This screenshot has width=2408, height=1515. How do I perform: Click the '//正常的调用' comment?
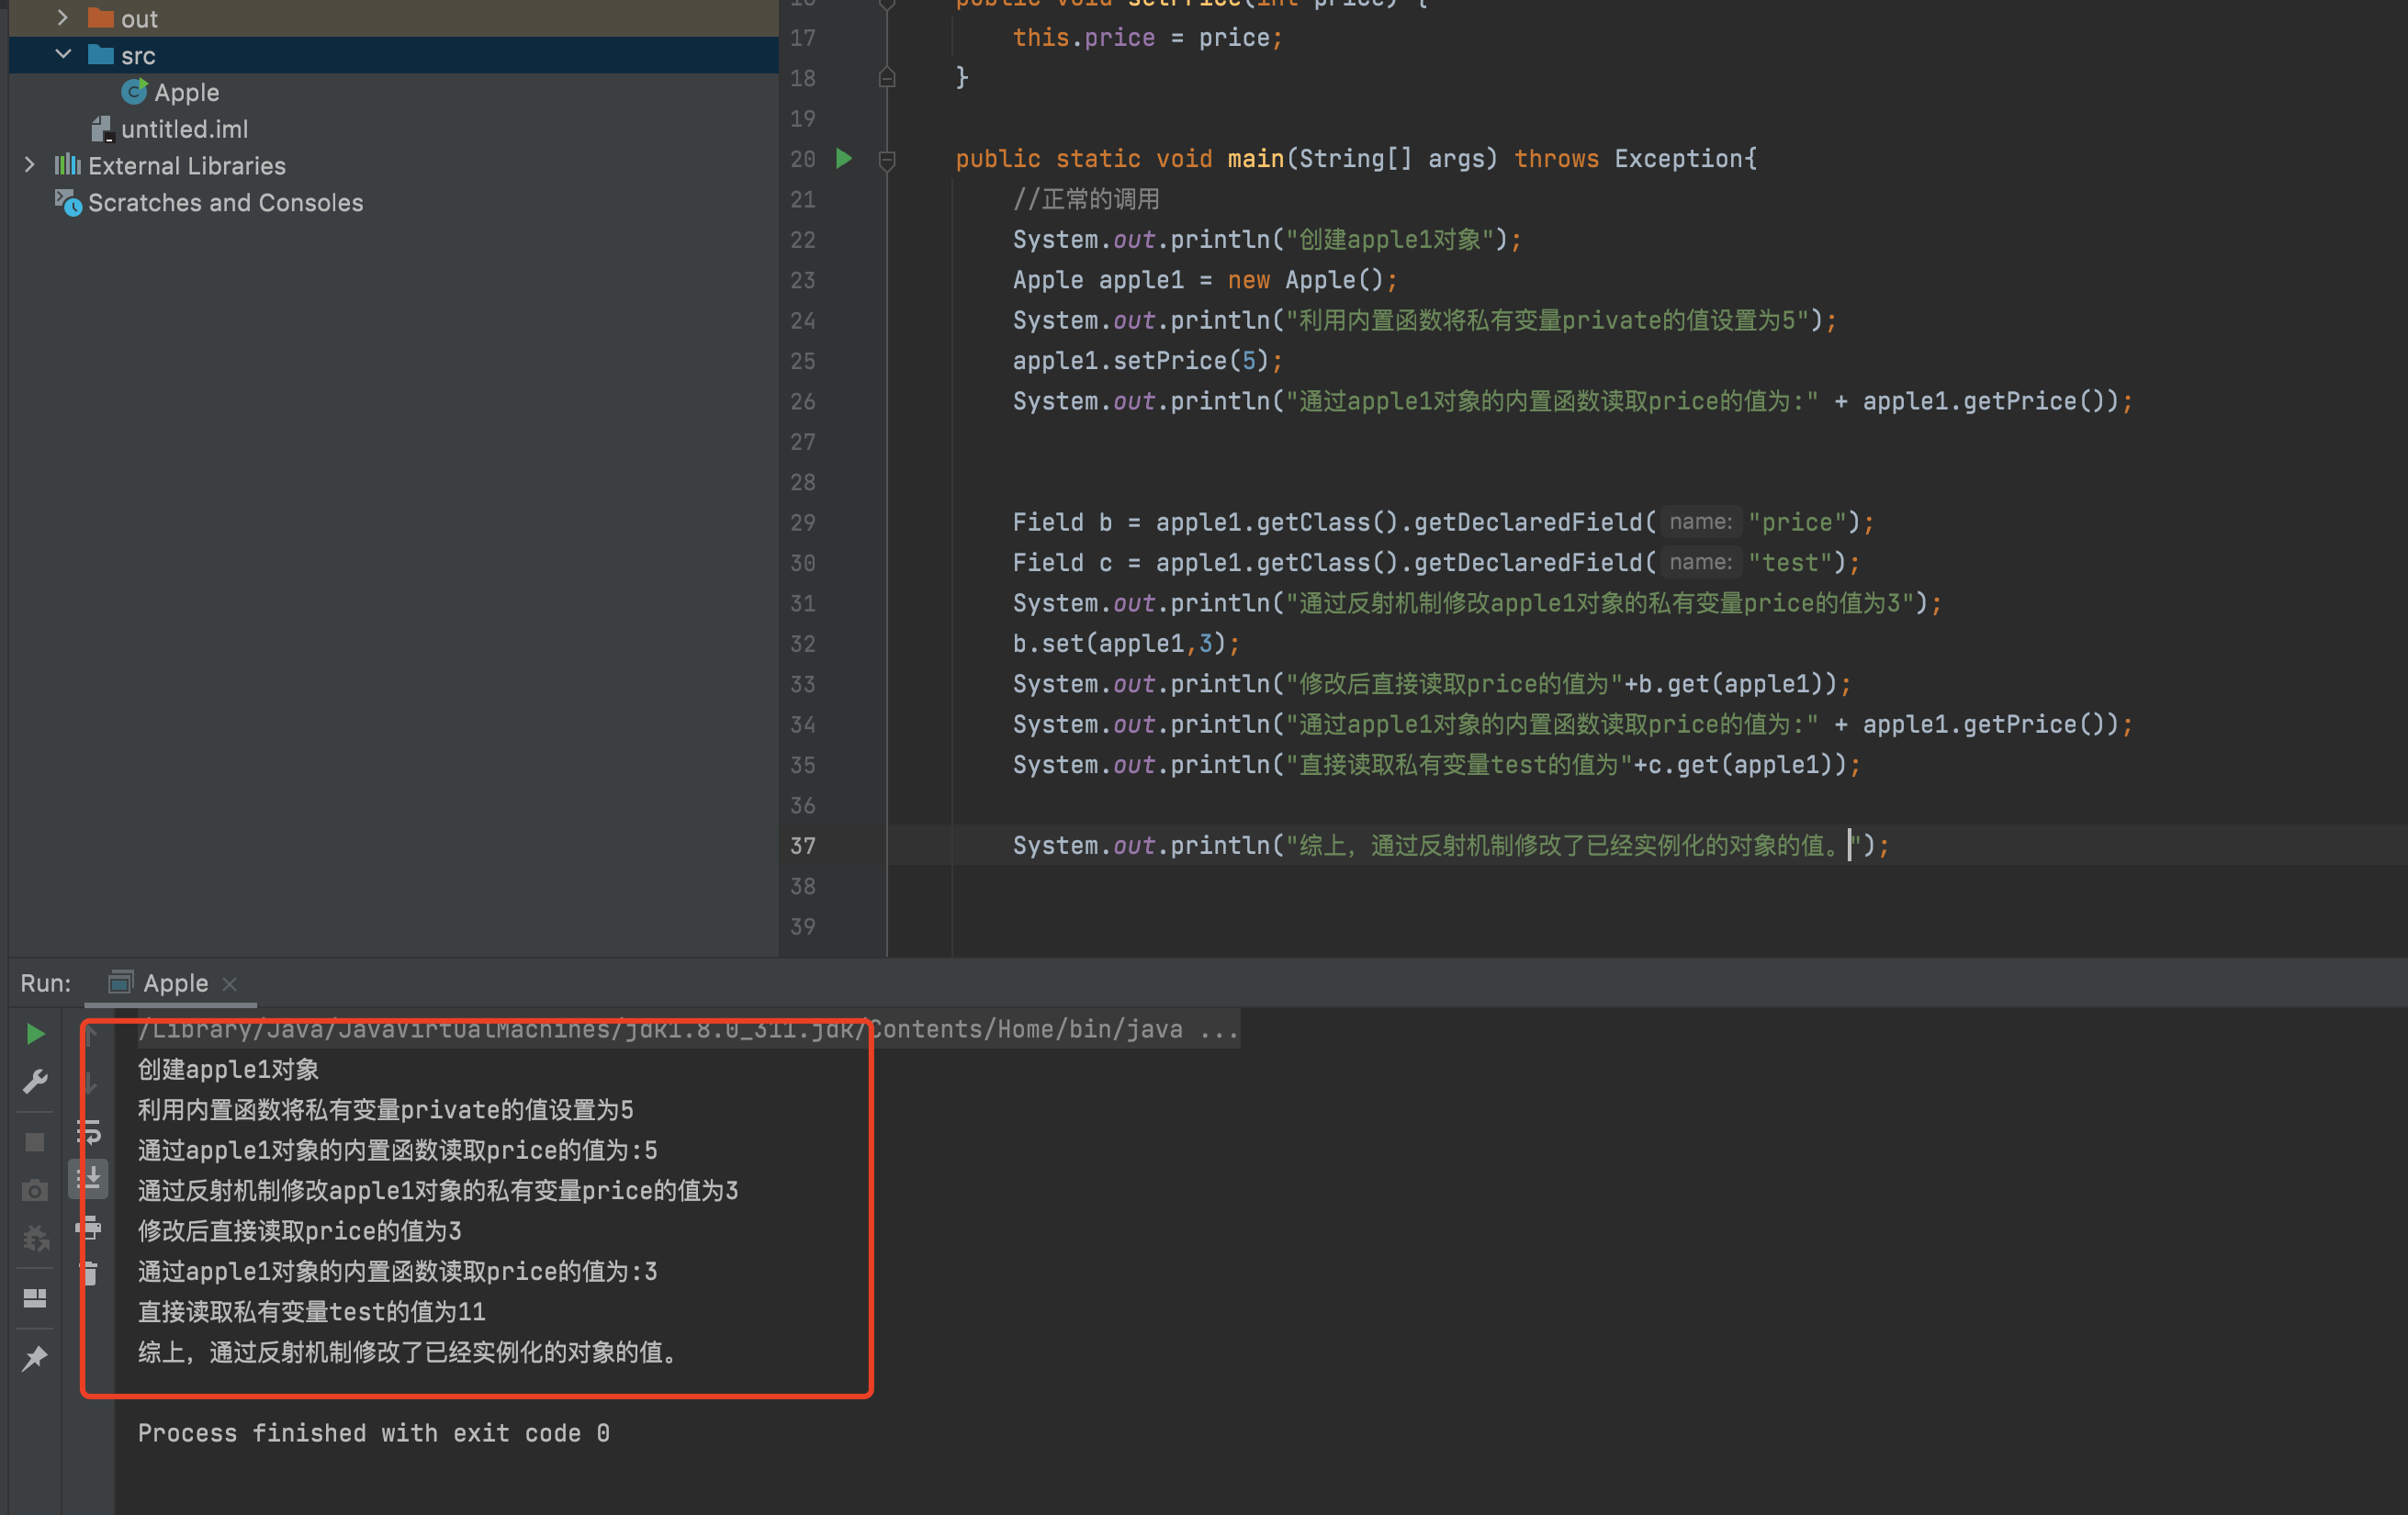[1086, 199]
